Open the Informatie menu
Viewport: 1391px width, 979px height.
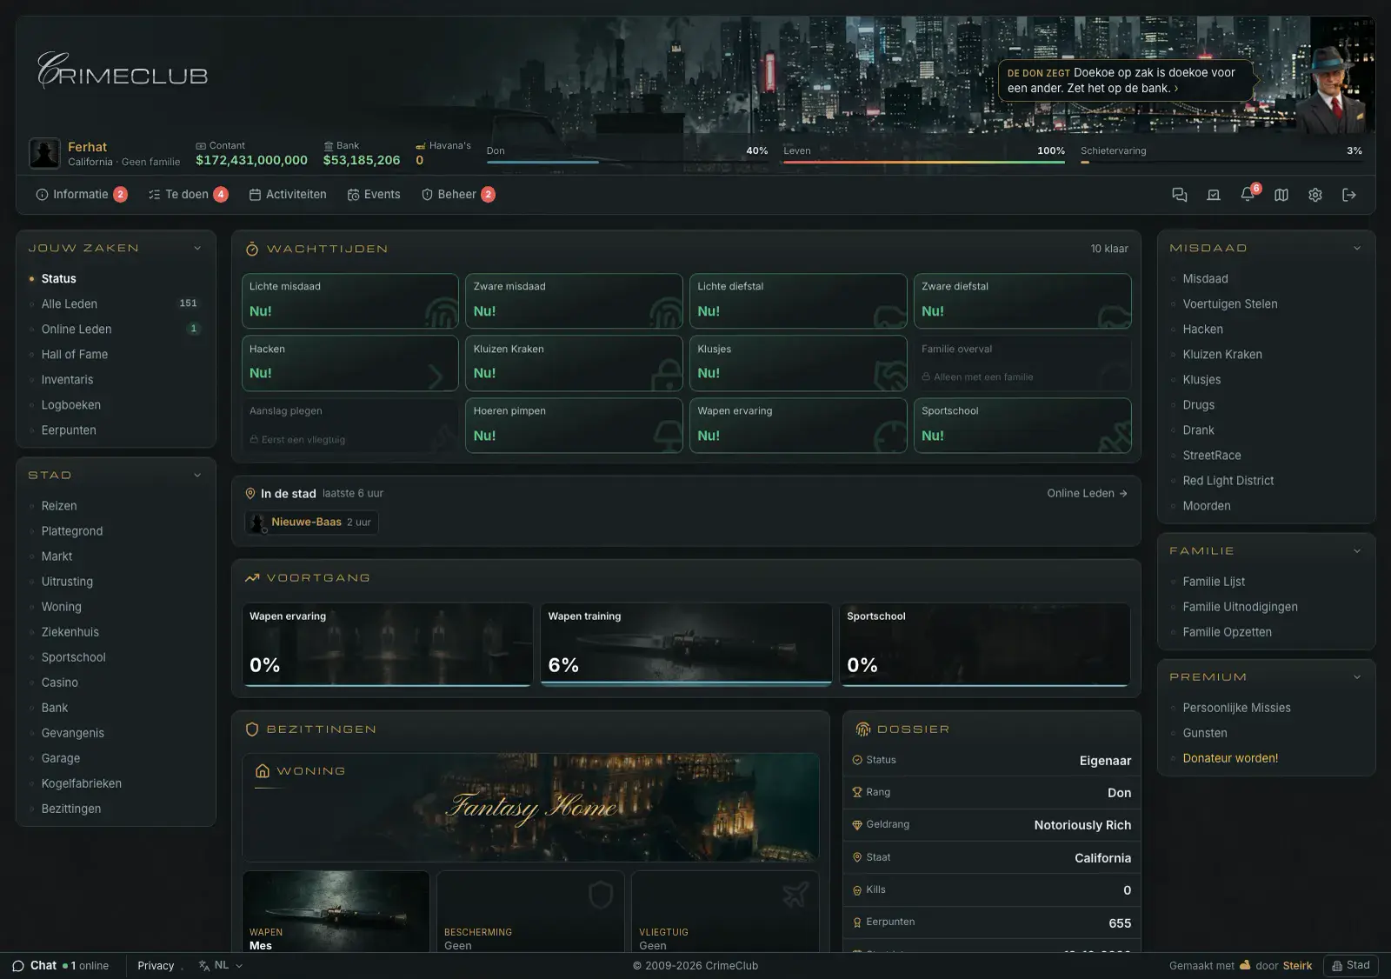(x=81, y=195)
